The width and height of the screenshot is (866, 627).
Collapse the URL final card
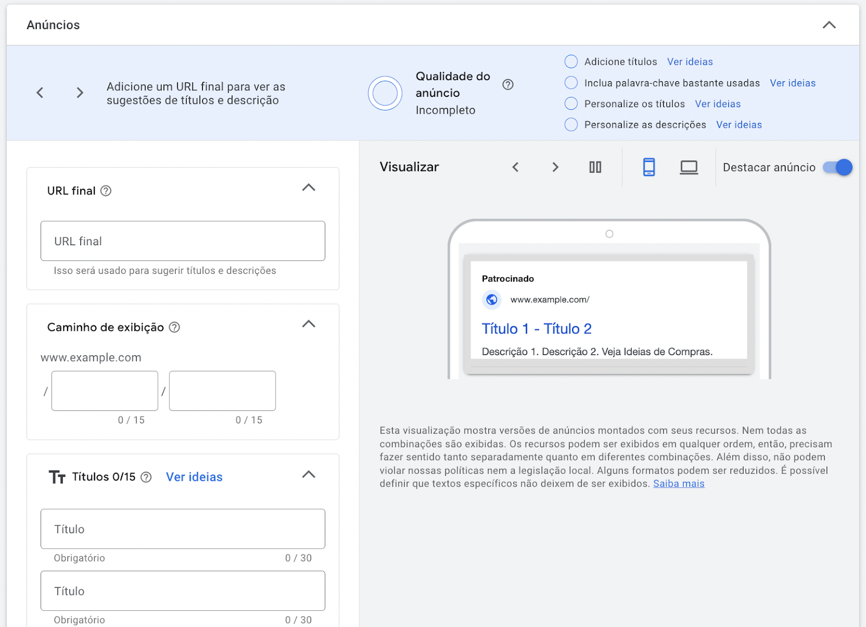coord(309,187)
